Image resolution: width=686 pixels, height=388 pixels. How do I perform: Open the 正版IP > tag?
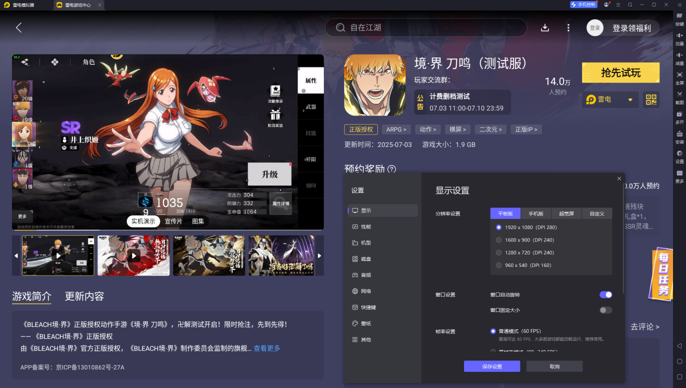coord(526,129)
